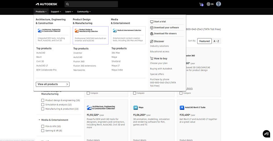Collapse the Products menu
The height and width of the screenshot is (141, 273).
point(41,12)
